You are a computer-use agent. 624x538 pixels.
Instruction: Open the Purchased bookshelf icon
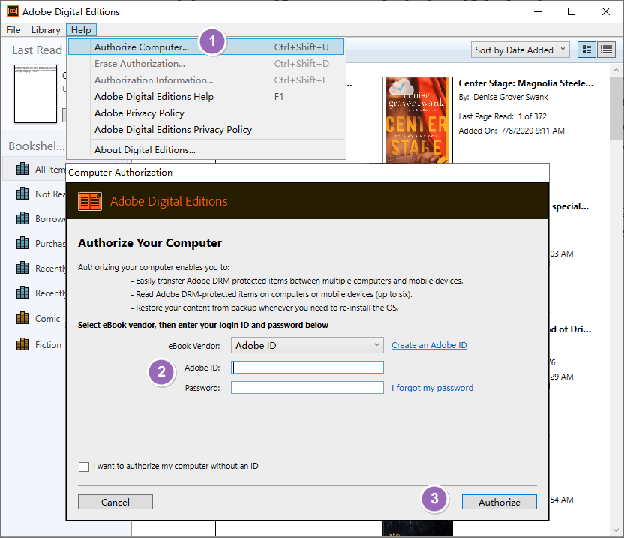point(22,243)
